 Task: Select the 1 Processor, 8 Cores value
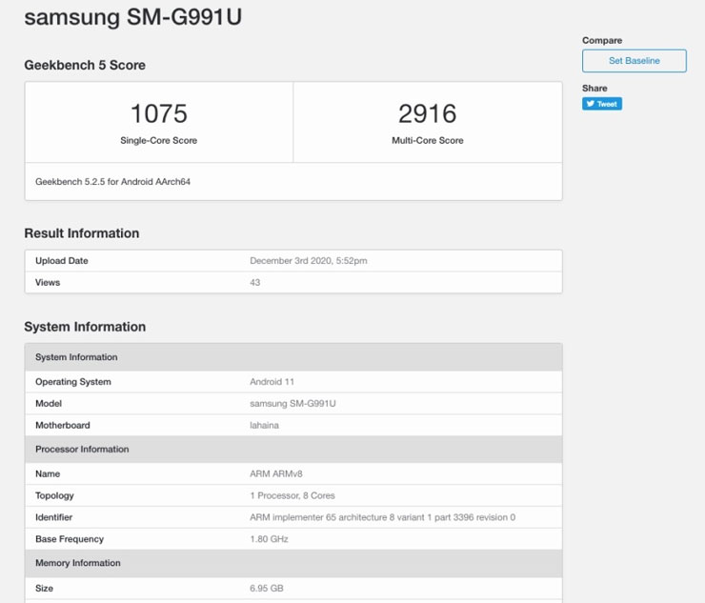coord(292,495)
